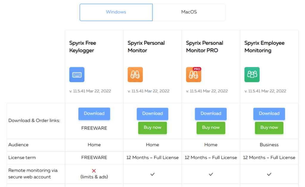This screenshot has width=305, height=187.
Task: Click the Spyrix Employee Monitoring title
Action: point(264,47)
